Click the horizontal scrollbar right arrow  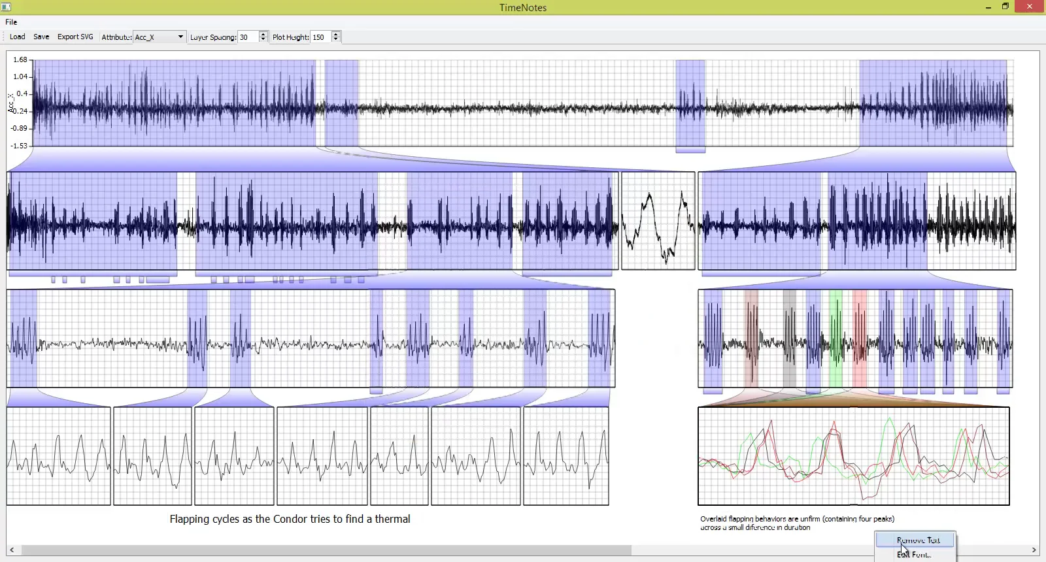[1034, 550]
